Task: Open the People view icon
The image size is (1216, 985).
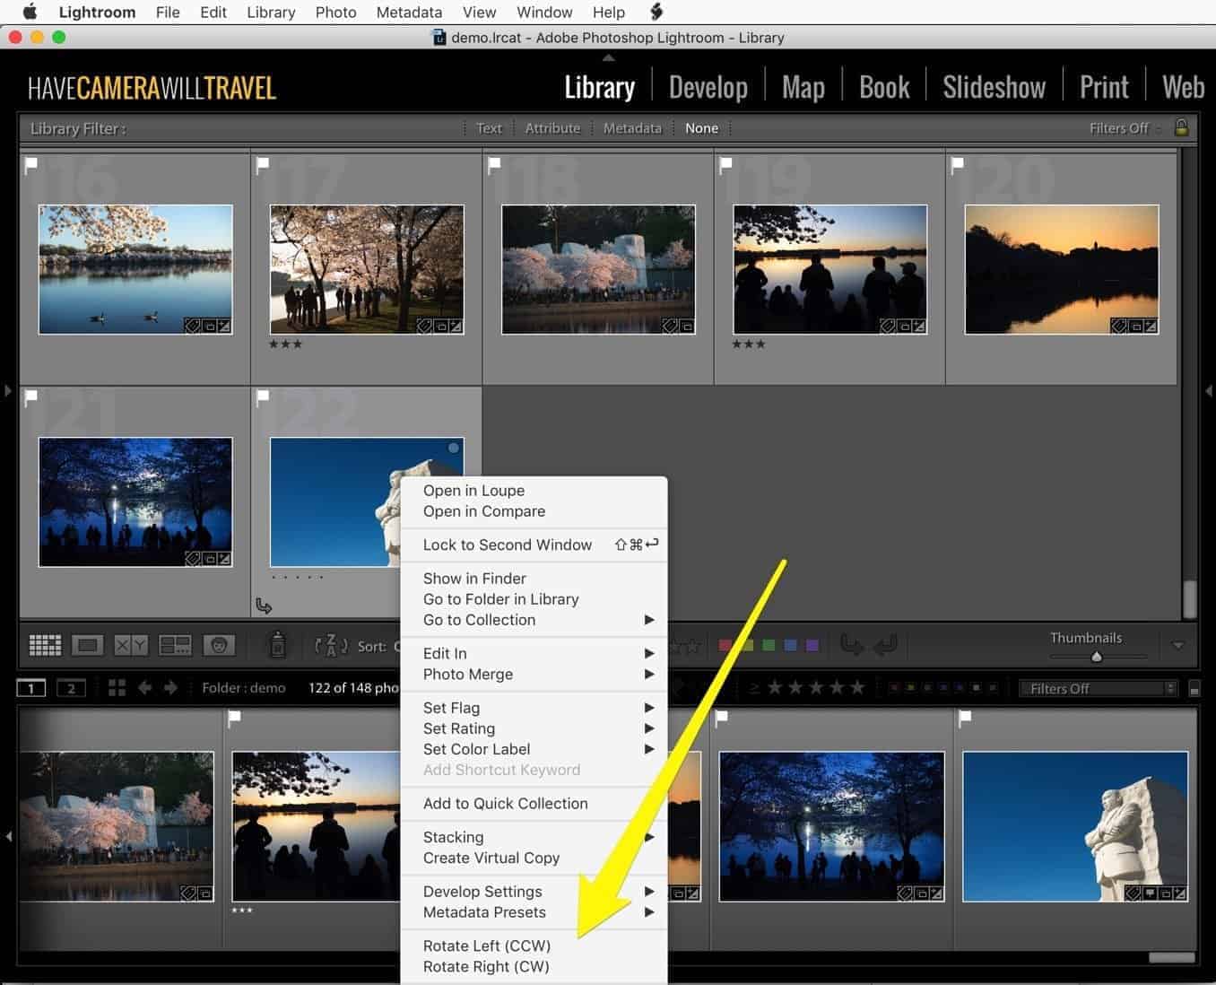Action: click(x=219, y=645)
